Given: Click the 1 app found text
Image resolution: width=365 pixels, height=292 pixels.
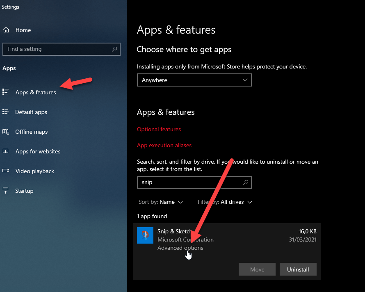Looking at the screenshot, I should pos(152,216).
